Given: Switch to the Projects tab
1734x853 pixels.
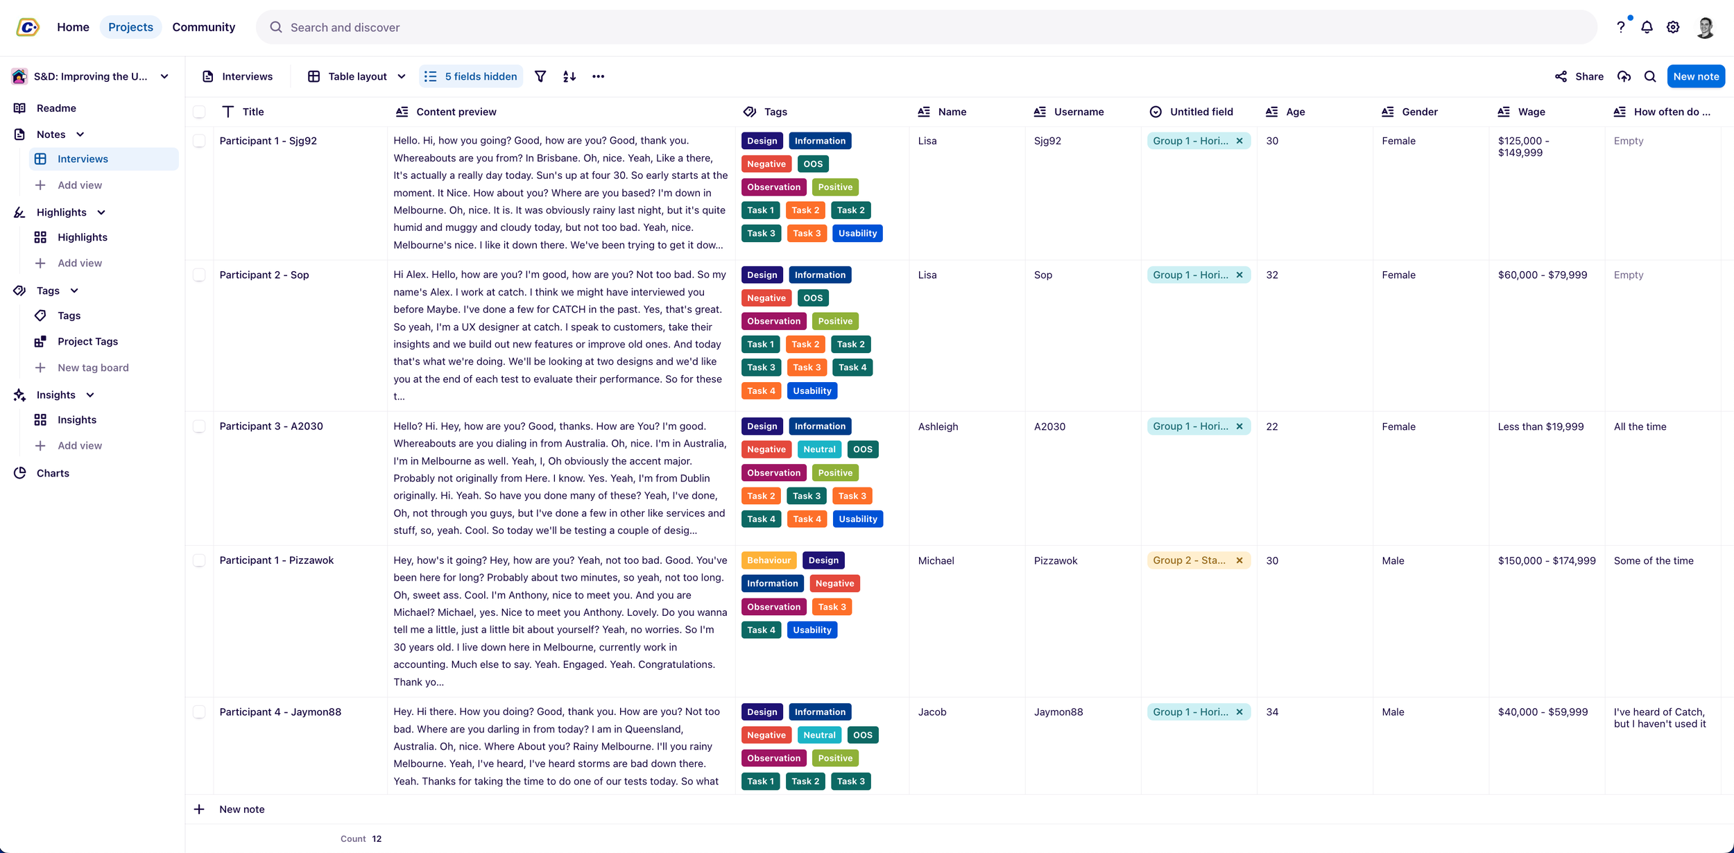Looking at the screenshot, I should coord(130,27).
